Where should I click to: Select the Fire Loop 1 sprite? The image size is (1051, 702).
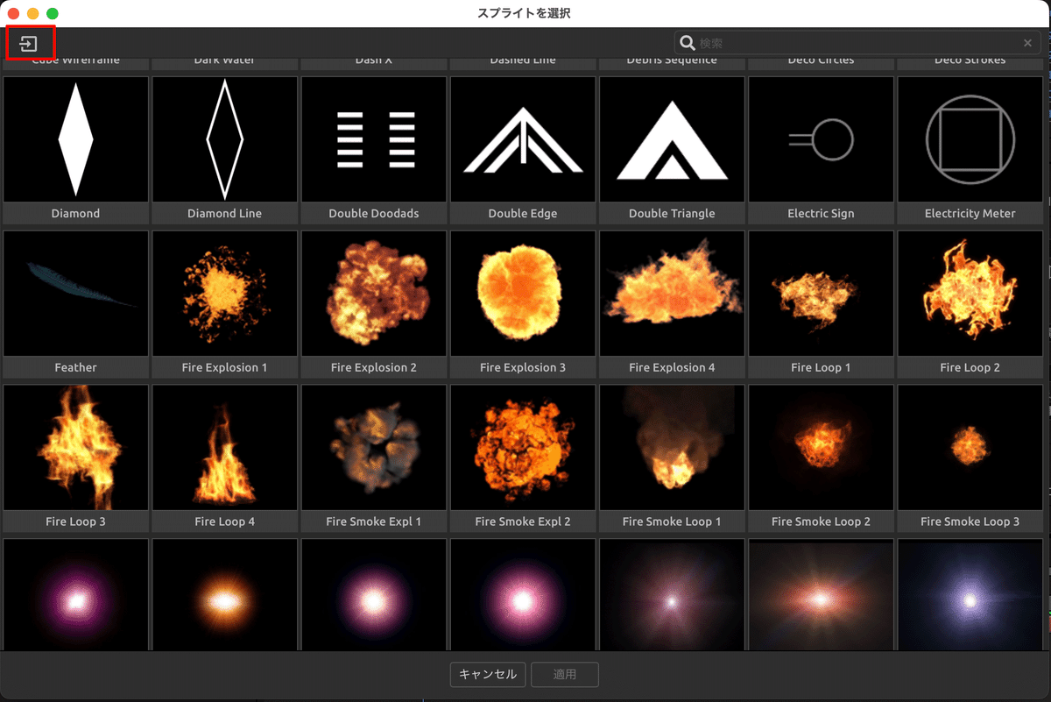821,294
